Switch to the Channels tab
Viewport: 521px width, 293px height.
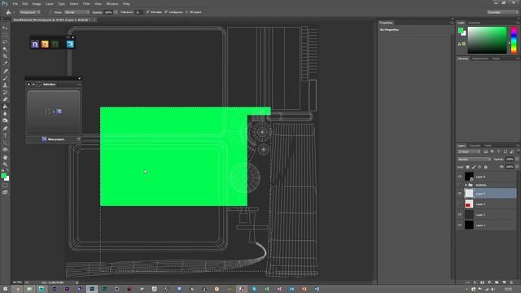[x=475, y=146]
